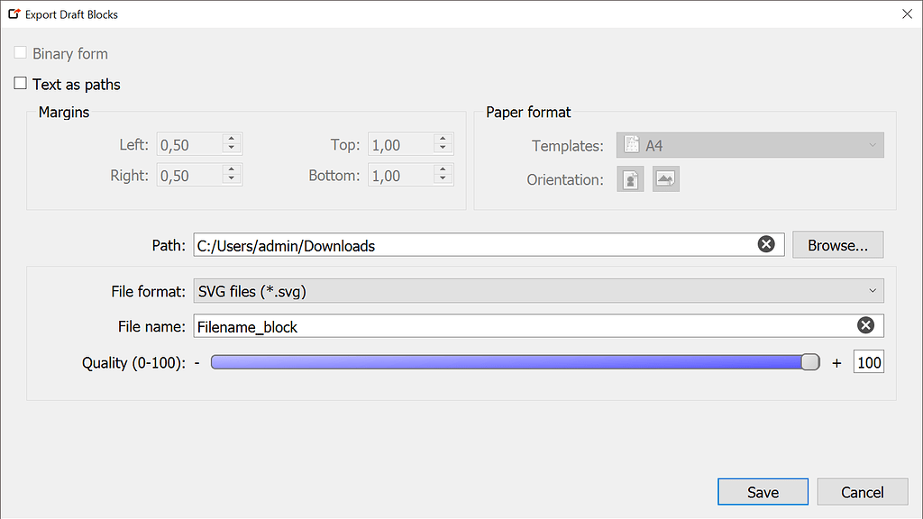Open the File format dropdown

tap(538, 291)
